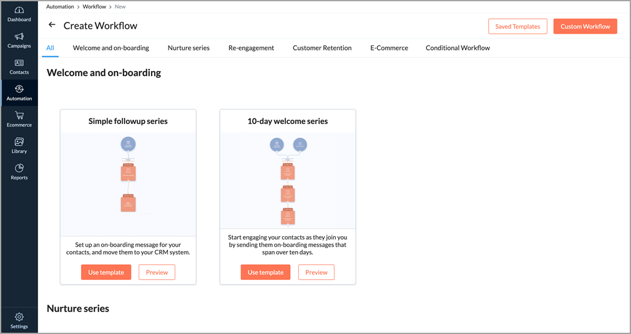Select the Automation sidebar icon
Viewport: 631px width, 334px height.
(x=19, y=90)
